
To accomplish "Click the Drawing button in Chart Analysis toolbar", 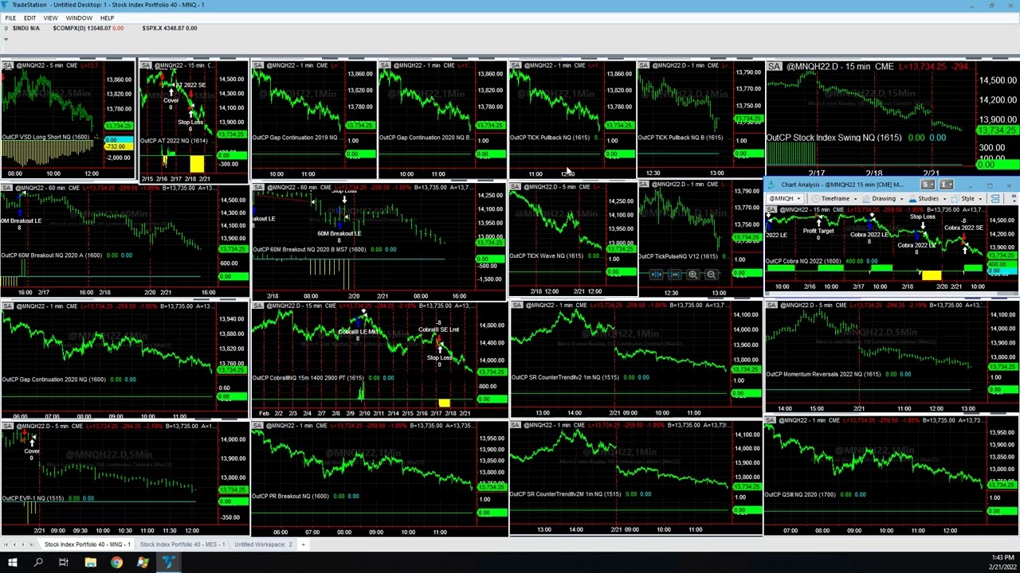I will (878, 198).
